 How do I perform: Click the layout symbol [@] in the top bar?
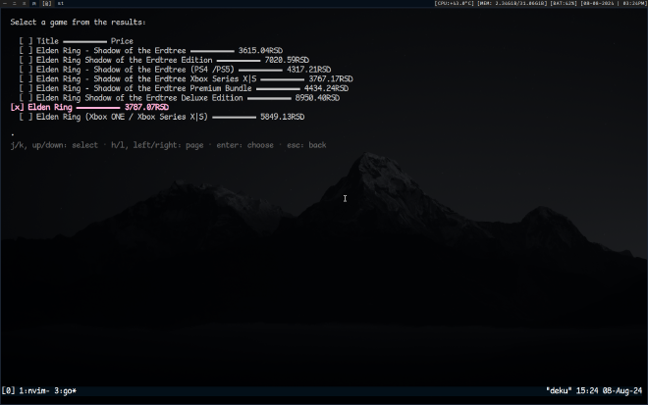tap(47, 3)
